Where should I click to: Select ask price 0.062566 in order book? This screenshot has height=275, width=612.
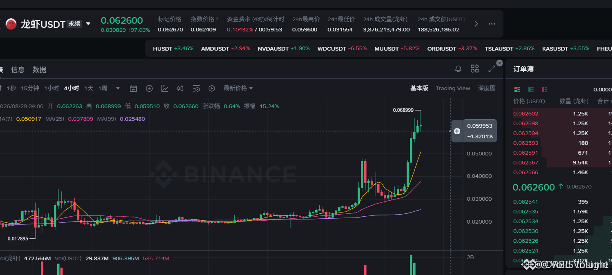point(525,173)
